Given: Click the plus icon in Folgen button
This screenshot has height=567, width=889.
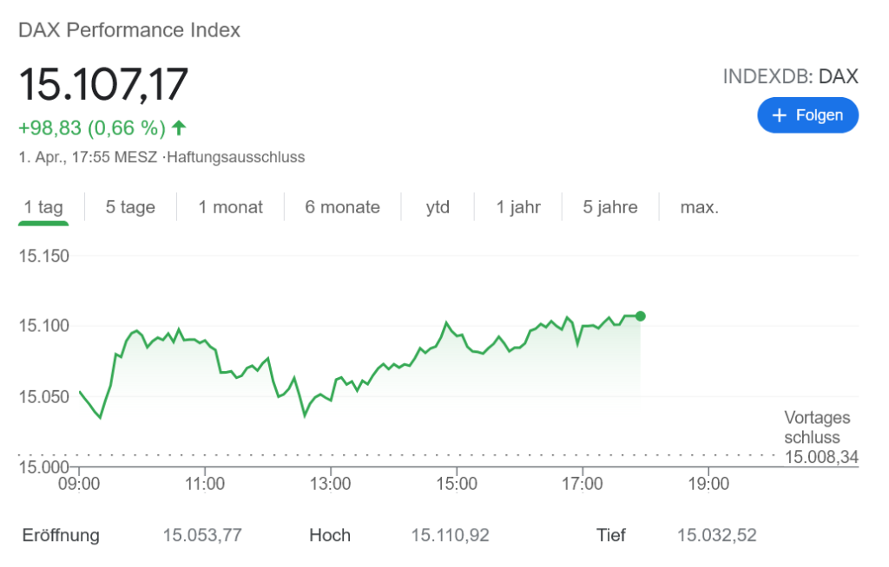Looking at the screenshot, I should coord(779,115).
